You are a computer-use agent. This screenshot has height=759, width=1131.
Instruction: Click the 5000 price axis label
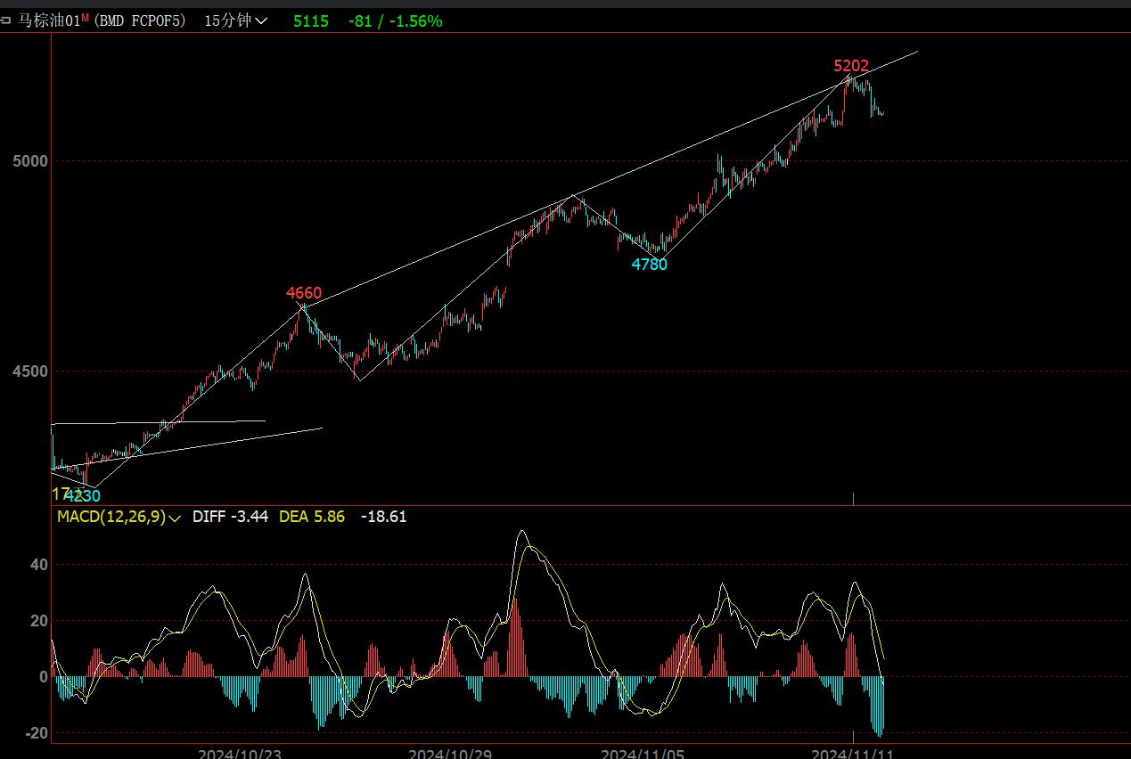coord(29,161)
